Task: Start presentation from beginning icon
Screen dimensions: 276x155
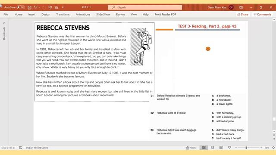Action: (x=50, y=7)
